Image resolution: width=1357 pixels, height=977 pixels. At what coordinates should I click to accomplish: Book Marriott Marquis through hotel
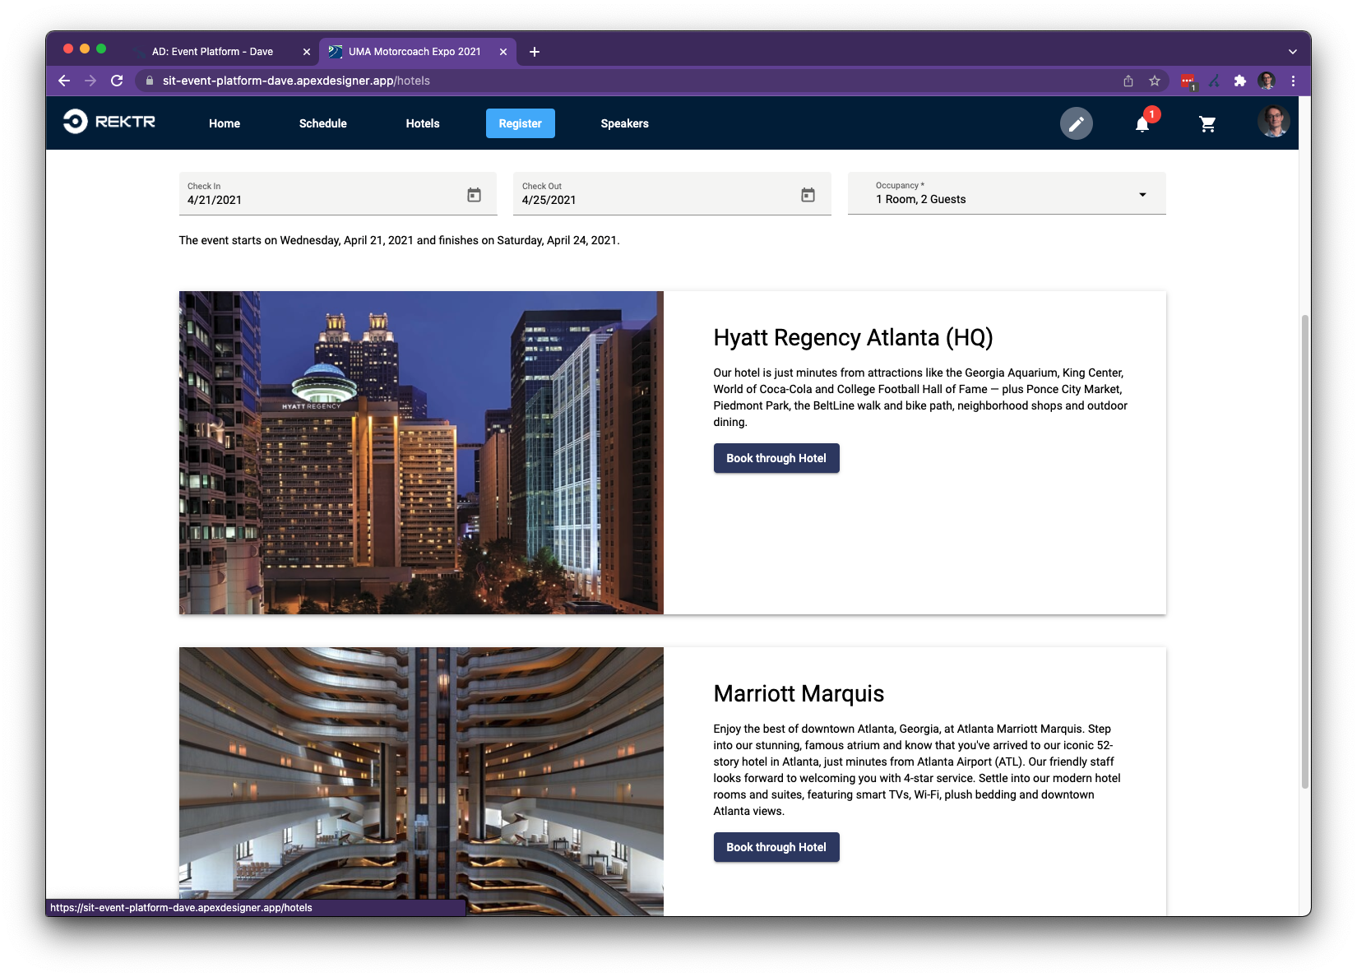(776, 847)
